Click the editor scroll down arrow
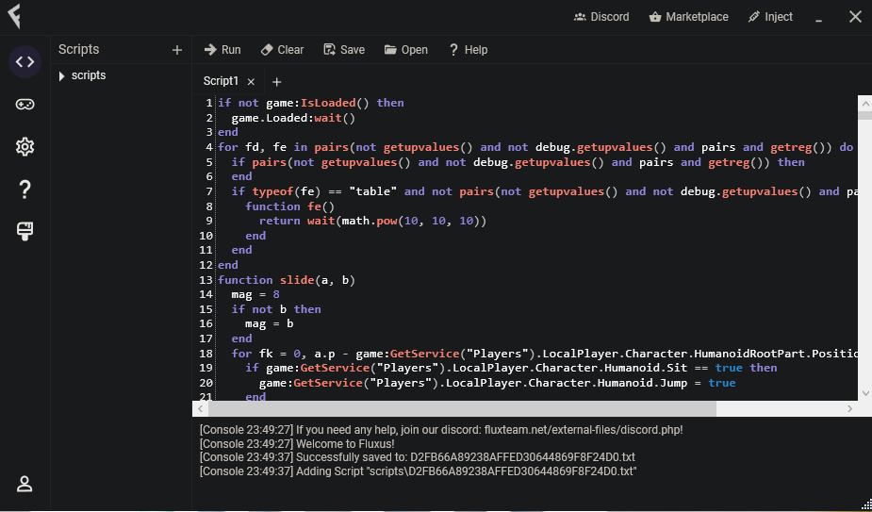872x512 pixels. (x=864, y=393)
